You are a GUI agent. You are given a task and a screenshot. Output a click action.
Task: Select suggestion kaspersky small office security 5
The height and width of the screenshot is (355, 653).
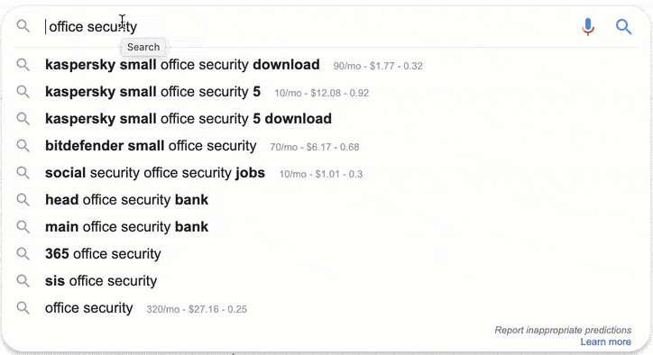(152, 92)
